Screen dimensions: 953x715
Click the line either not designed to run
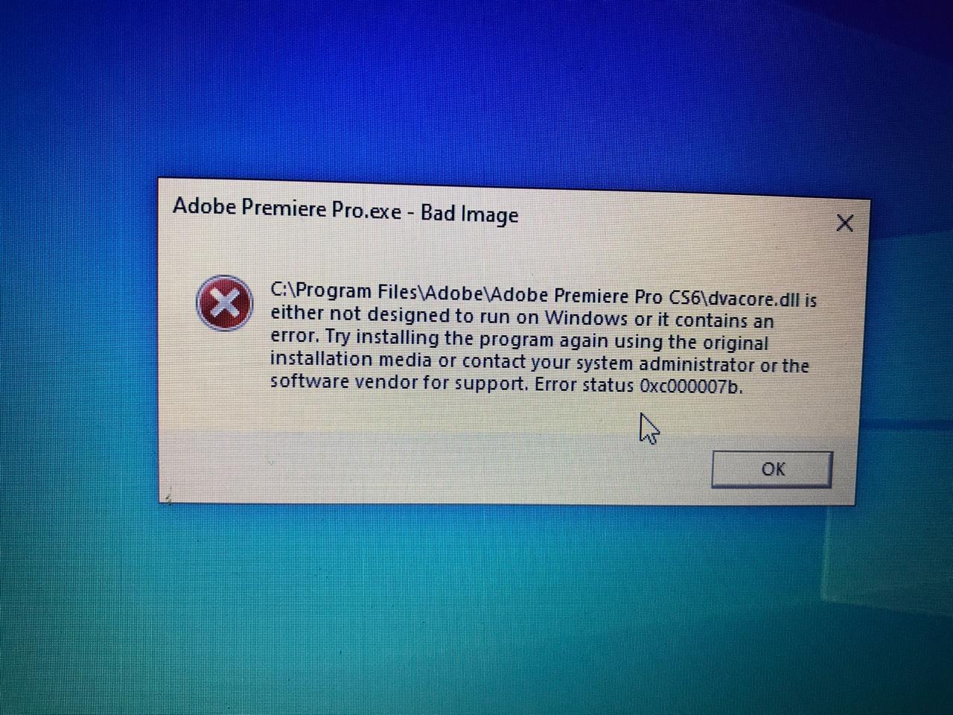point(522,317)
